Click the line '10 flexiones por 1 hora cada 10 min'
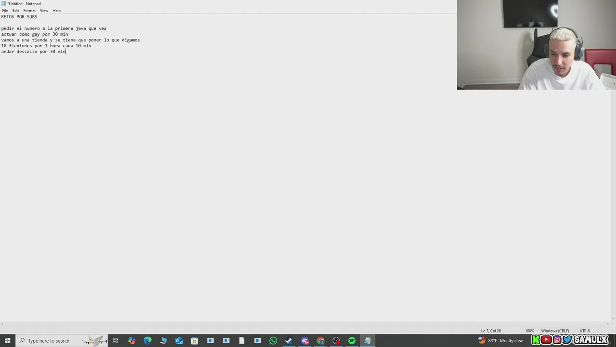Screen dimensions: 616x347 click(x=46, y=46)
